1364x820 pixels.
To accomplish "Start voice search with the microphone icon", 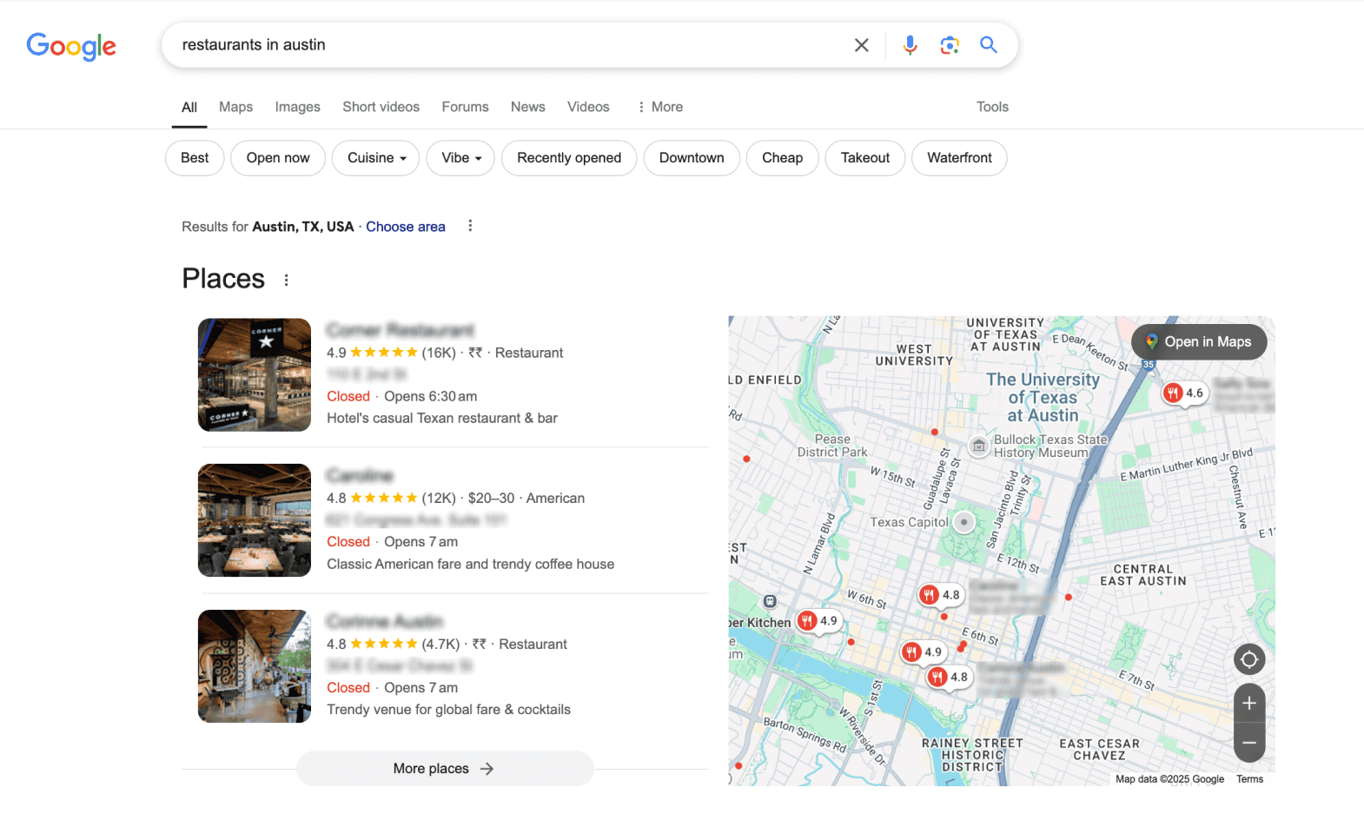I will click(x=910, y=45).
